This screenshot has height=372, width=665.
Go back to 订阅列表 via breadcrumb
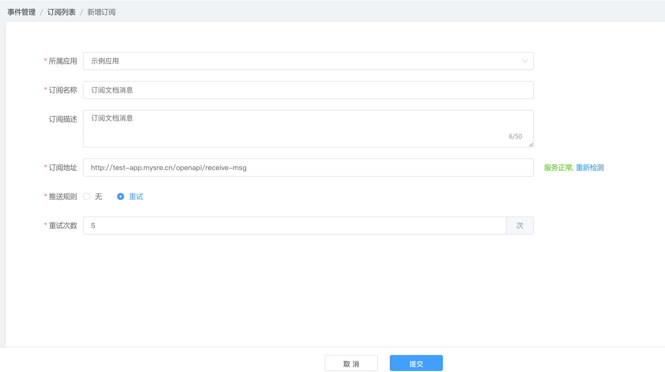click(x=62, y=12)
